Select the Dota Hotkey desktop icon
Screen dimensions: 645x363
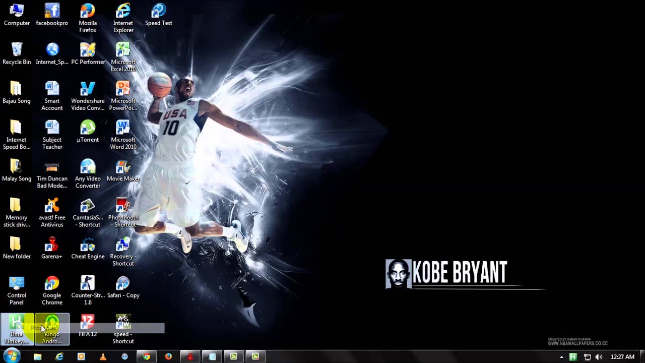click(x=17, y=330)
